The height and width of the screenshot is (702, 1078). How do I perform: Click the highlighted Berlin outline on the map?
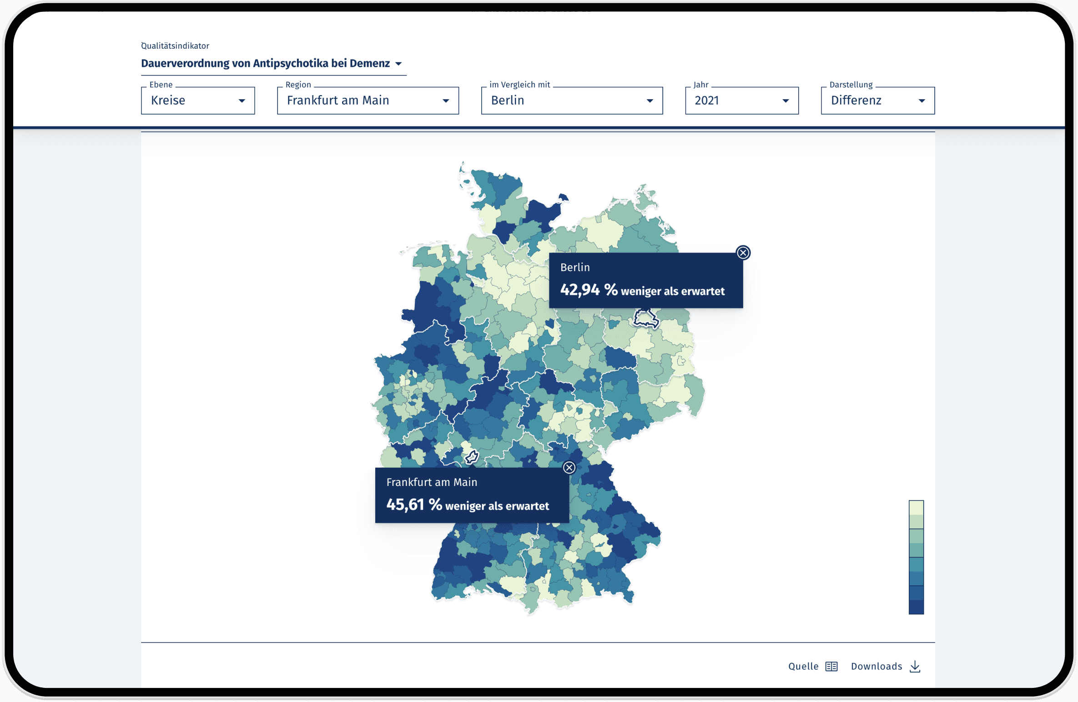645,318
